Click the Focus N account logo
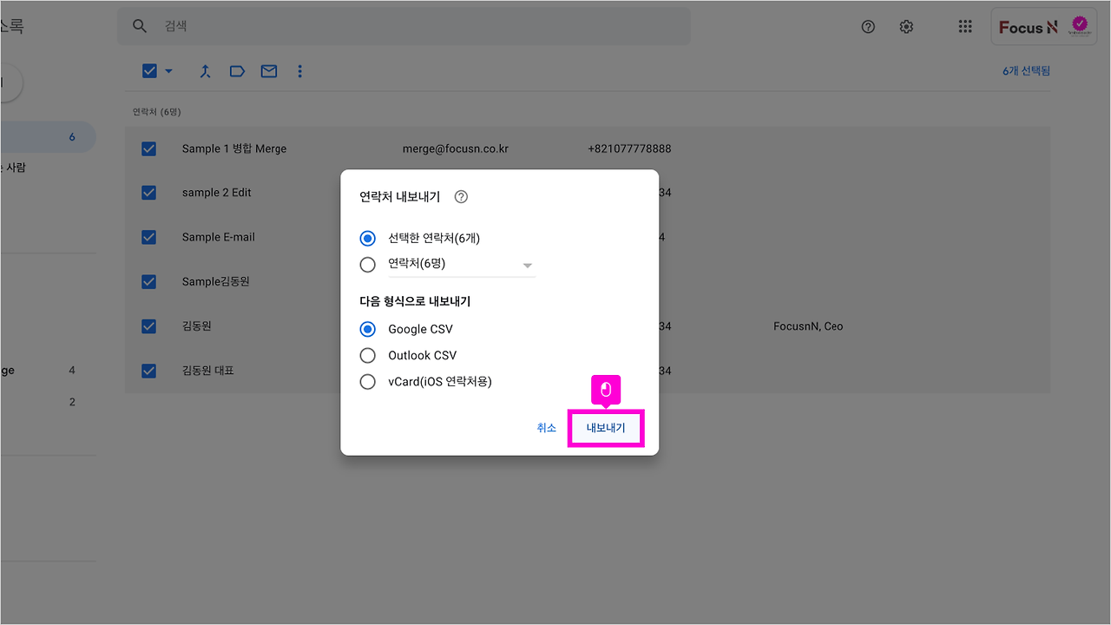1111x625 pixels. 1040,26
